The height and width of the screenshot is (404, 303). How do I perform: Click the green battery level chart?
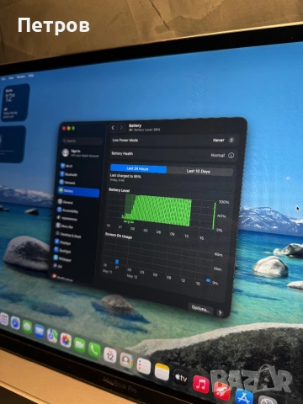157,210
